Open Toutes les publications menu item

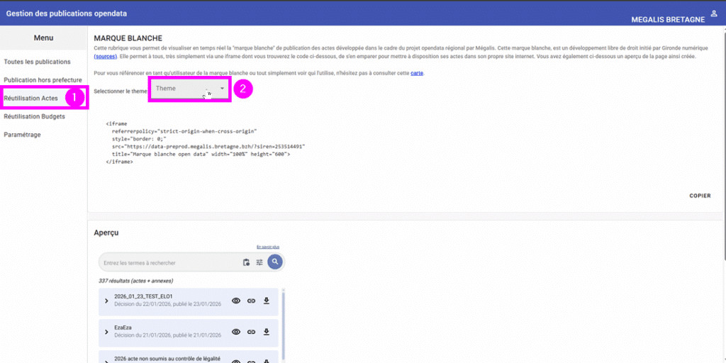pos(37,62)
